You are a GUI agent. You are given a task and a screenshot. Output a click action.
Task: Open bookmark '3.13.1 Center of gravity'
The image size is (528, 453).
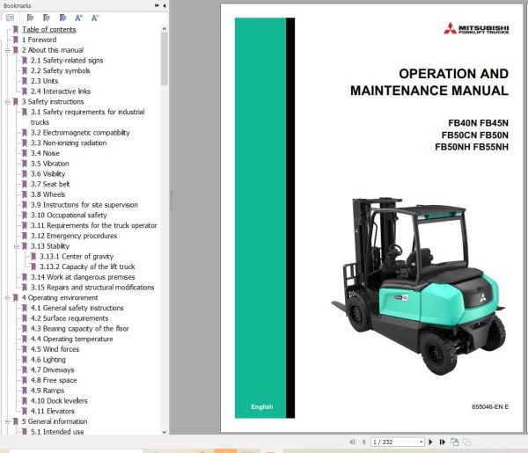77,257
